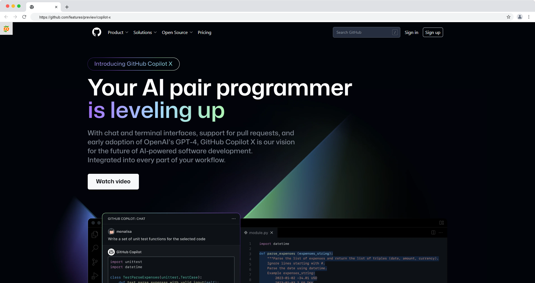This screenshot has height=283, width=535.
Task: Click the GitHub logo in the page header
Action: [96, 32]
